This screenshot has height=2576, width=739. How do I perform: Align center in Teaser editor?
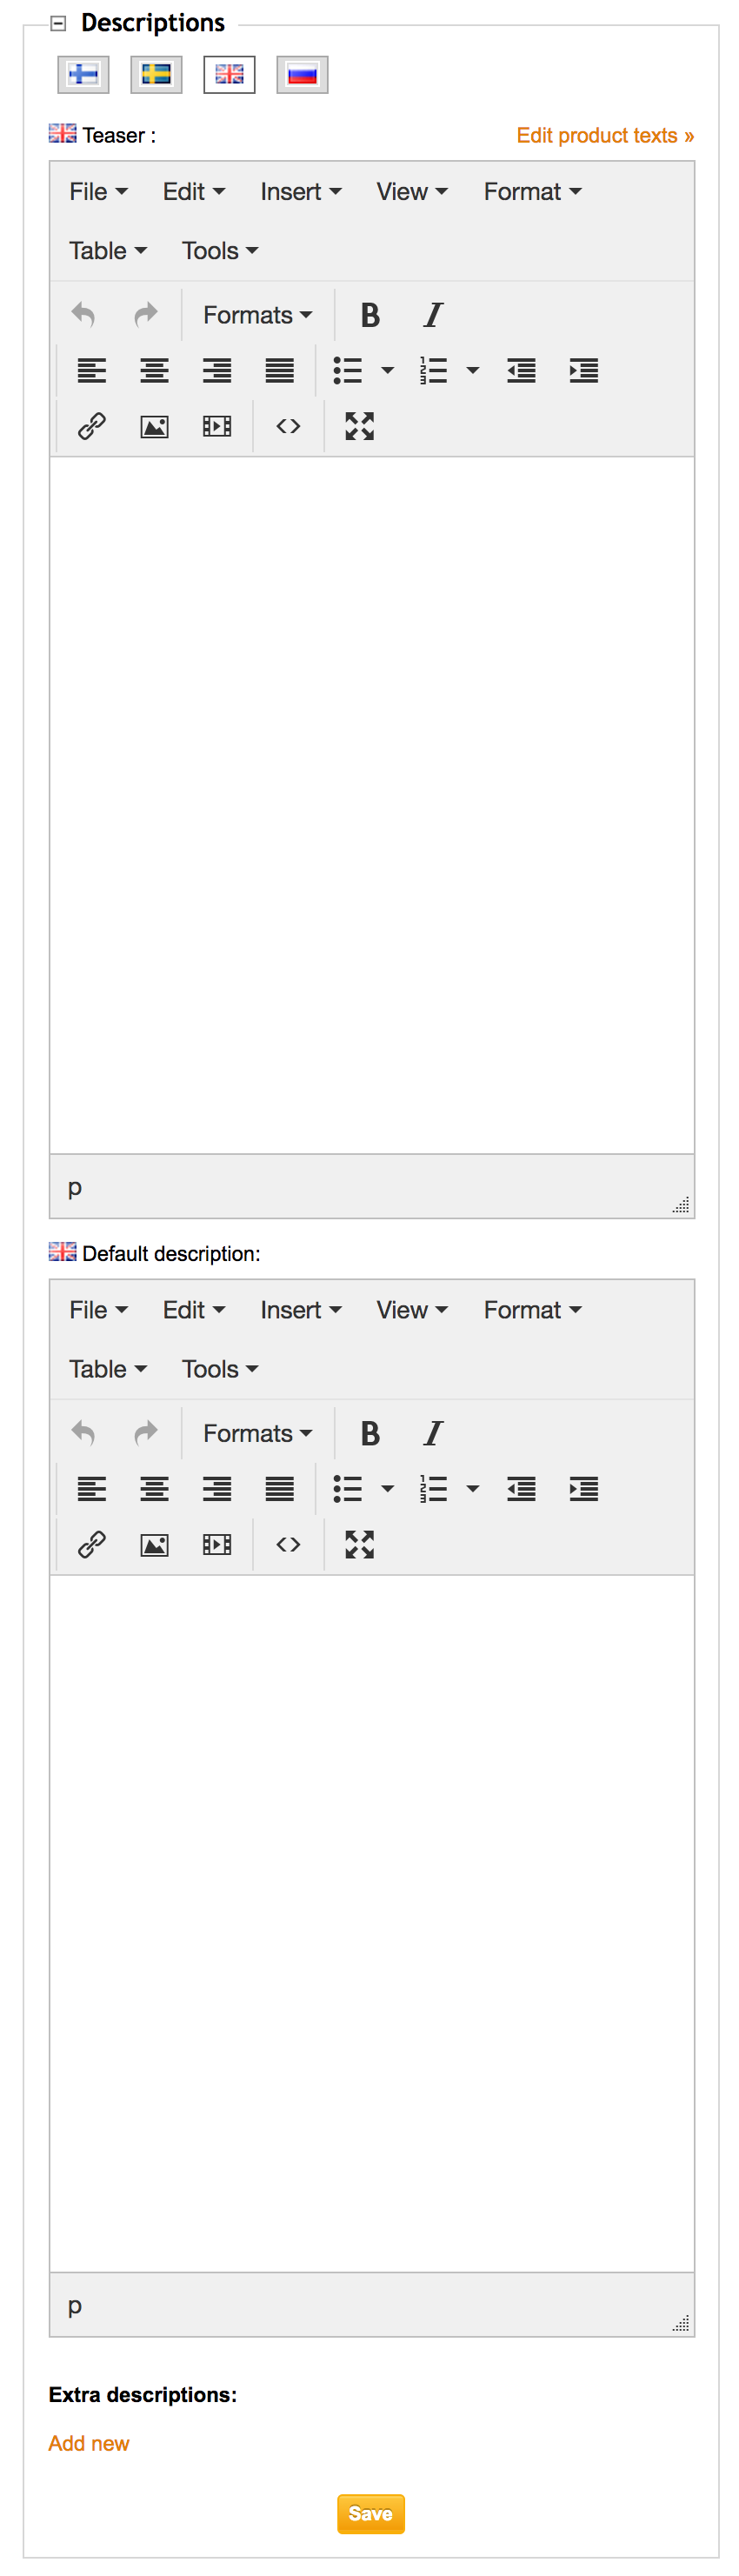coord(154,371)
